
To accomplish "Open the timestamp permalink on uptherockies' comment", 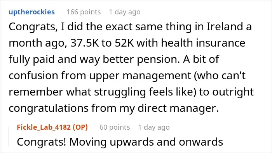I will (125, 12).
